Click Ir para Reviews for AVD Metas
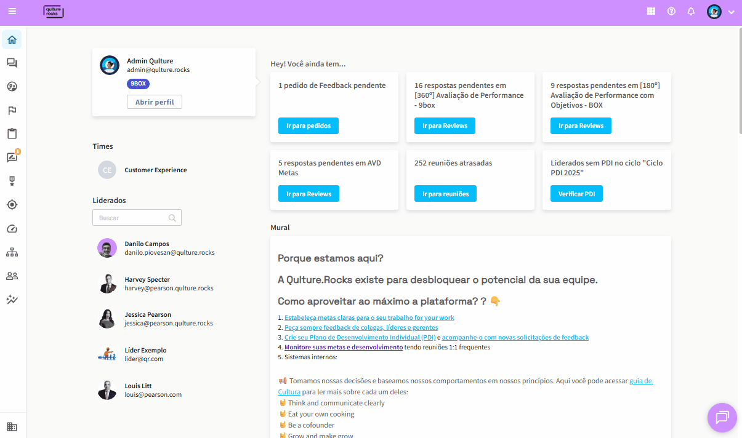 (x=308, y=194)
